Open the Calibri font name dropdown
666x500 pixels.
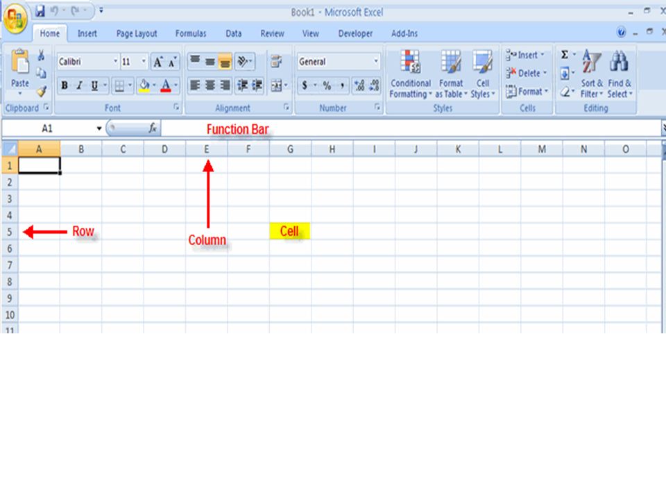(x=115, y=62)
